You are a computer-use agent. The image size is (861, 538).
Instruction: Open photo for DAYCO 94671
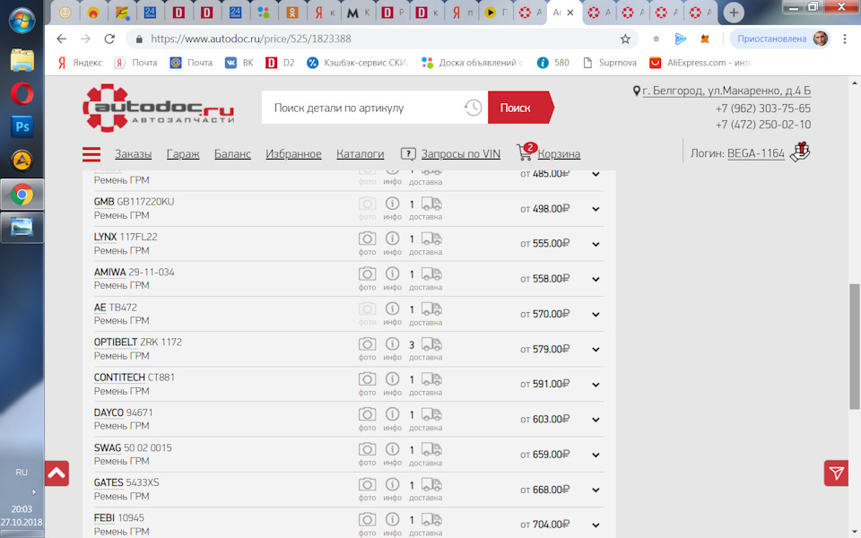click(x=368, y=414)
